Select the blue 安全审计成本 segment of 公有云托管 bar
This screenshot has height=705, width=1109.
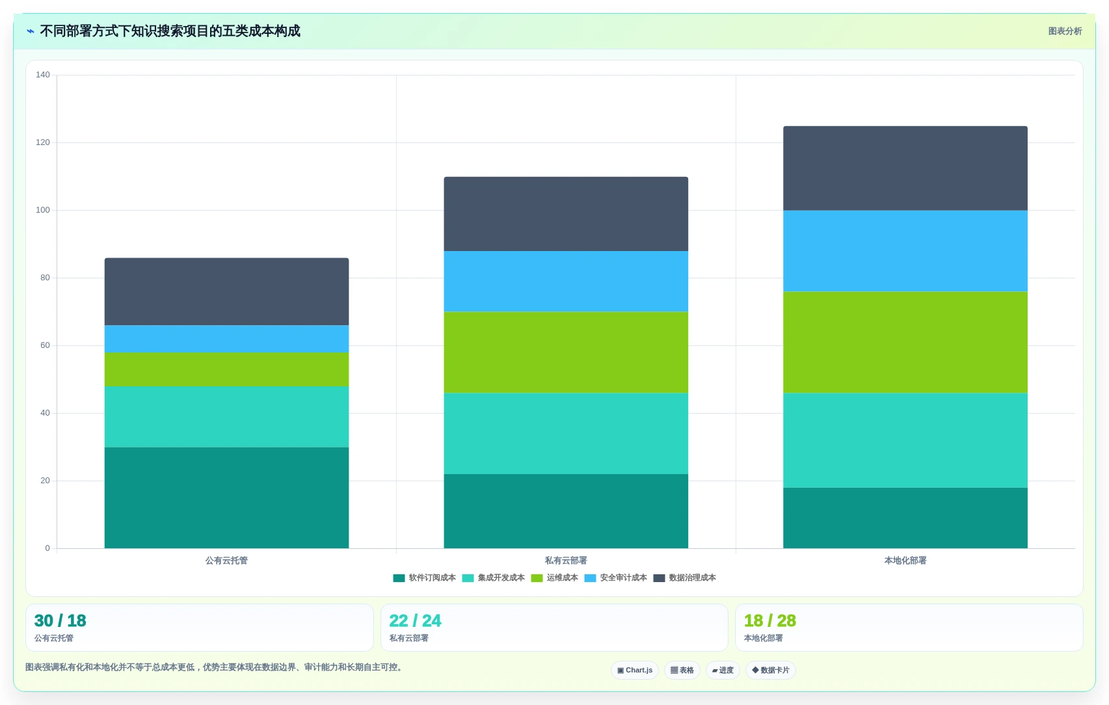(x=226, y=339)
